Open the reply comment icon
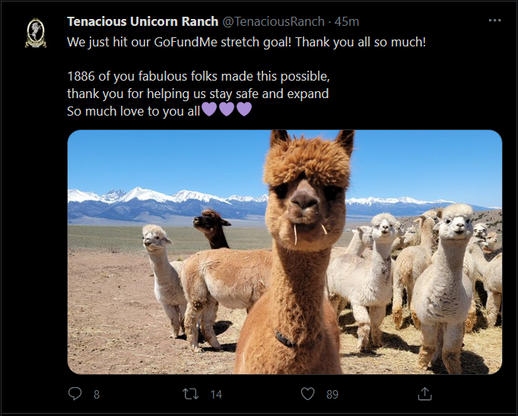Image resolution: width=518 pixels, height=416 pixels. click(x=75, y=393)
